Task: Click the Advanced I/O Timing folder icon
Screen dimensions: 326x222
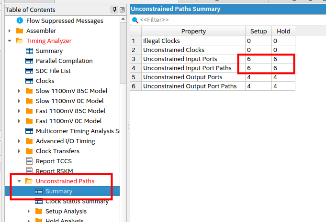Action: 29,141
